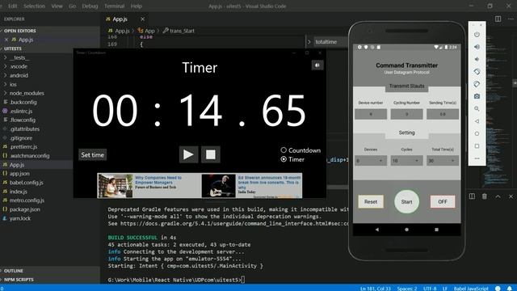Click trans_Start breadcrumb item
Screen dimensions: 517x291
[182, 31]
